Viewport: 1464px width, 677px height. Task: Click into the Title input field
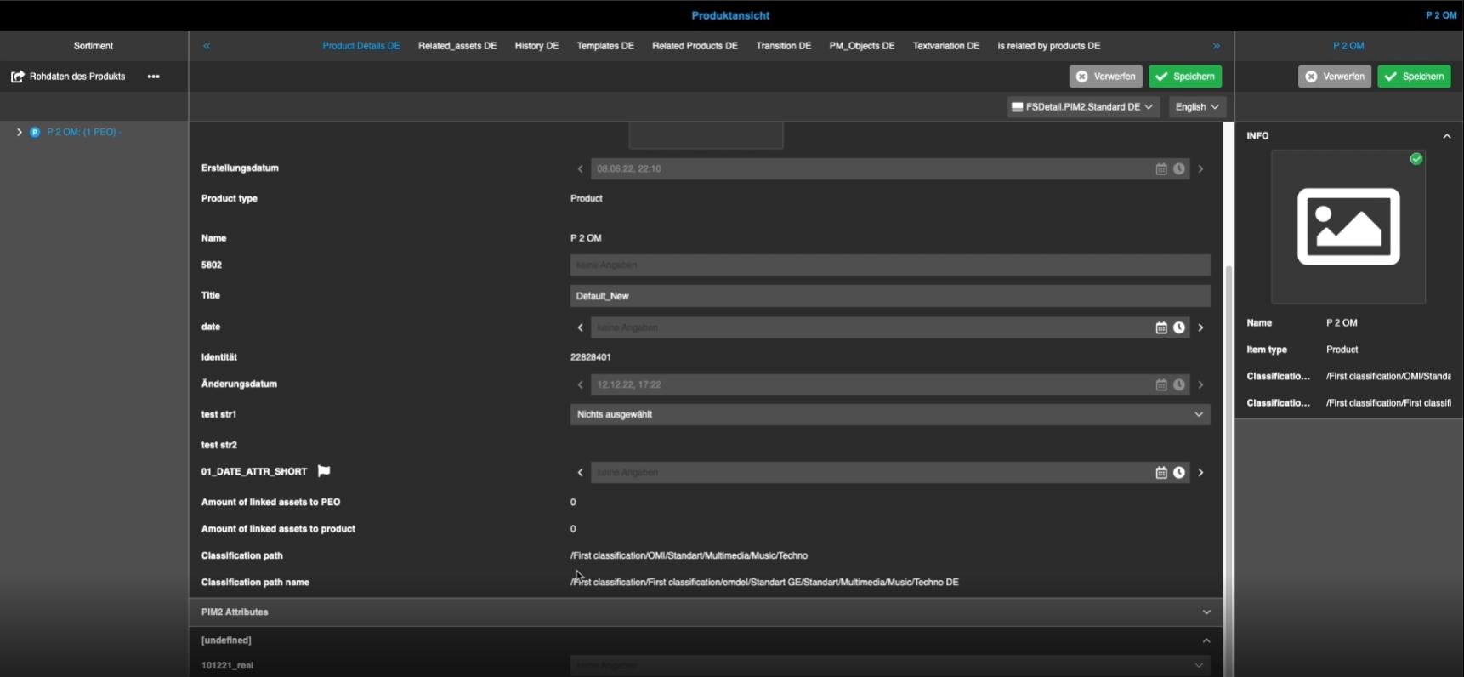889,296
